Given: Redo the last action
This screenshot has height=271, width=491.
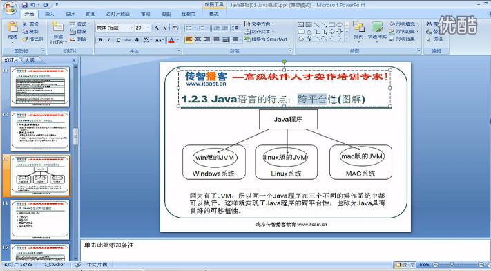Looking at the screenshot, I should (46, 5).
